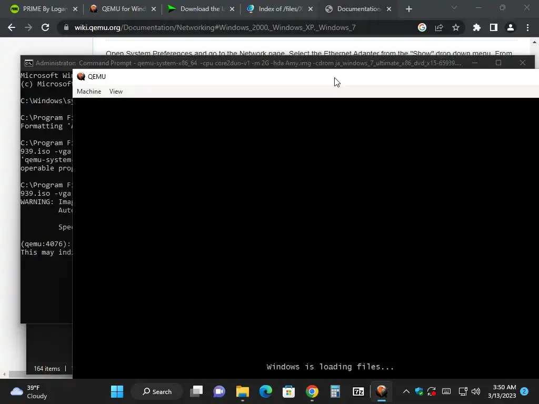
Task: Toggle Chrome side panel
Action: [494, 27]
